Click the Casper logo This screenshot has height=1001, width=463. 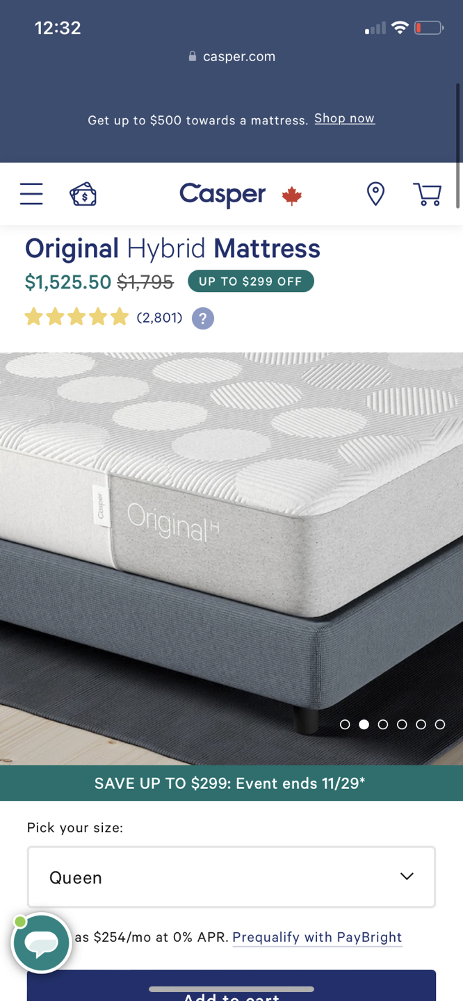click(x=222, y=195)
